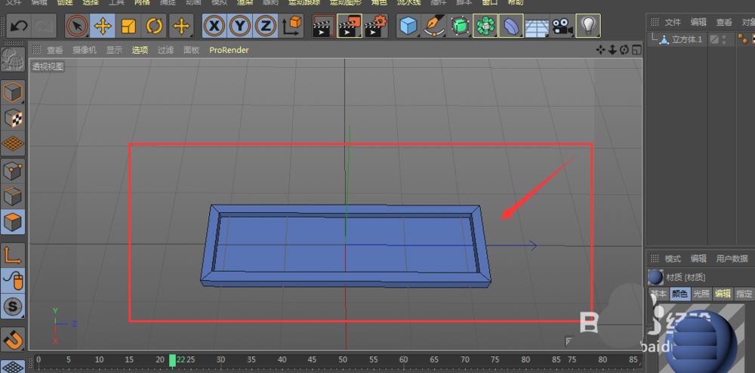Viewport: 755px width, 373px height.
Task: Open the 用户数据 menu
Action: pos(732,258)
